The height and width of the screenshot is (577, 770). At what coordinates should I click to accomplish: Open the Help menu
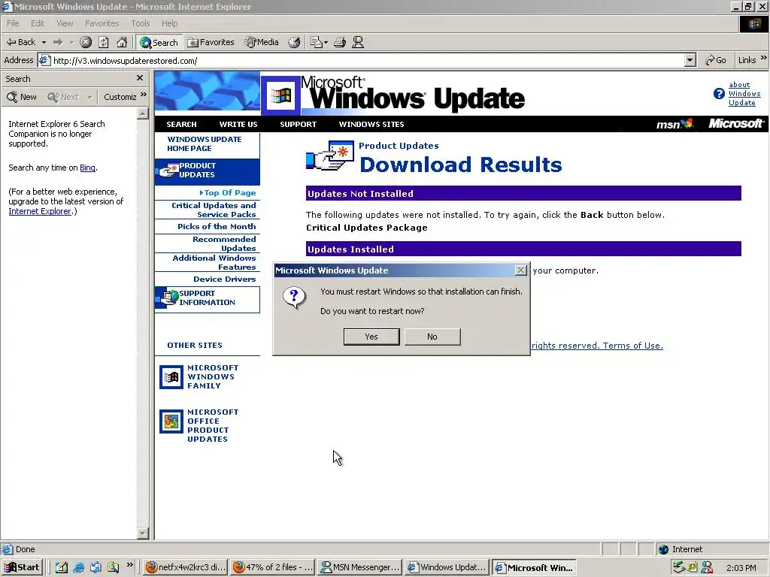(169, 23)
